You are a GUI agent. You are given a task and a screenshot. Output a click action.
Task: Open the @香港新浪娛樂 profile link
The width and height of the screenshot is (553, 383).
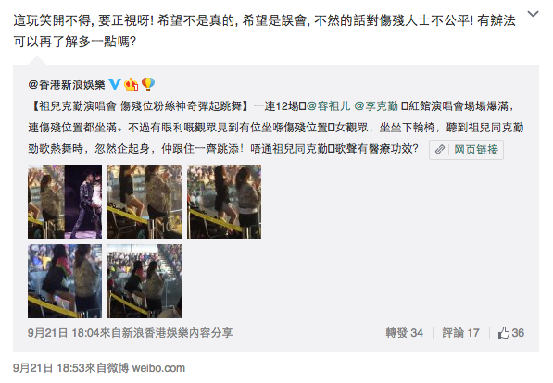(67, 84)
